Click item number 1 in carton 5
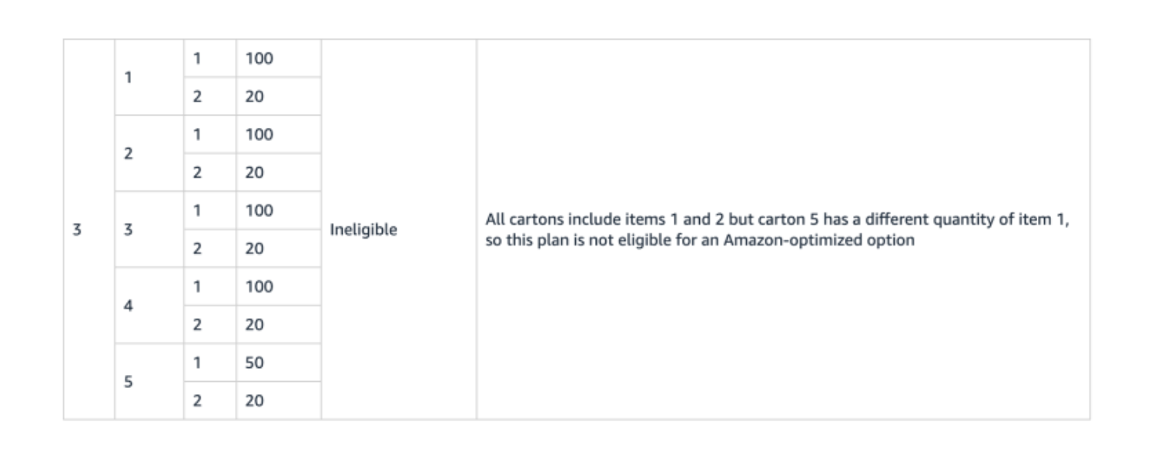The image size is (1155, 462). 197,363
